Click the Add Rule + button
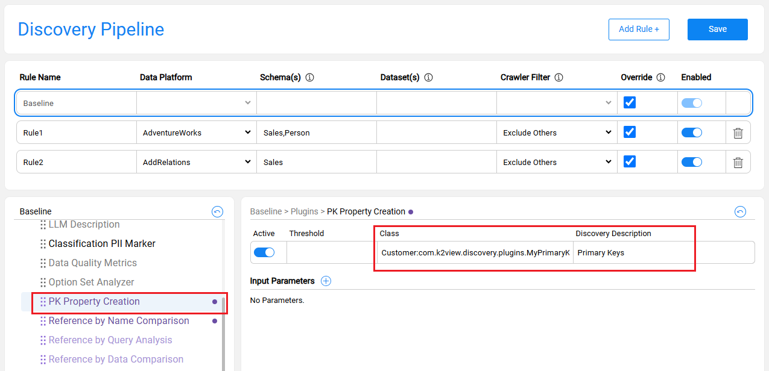Image resolution: width=769 pixels, height=371 pixels. tap(639, 29)
